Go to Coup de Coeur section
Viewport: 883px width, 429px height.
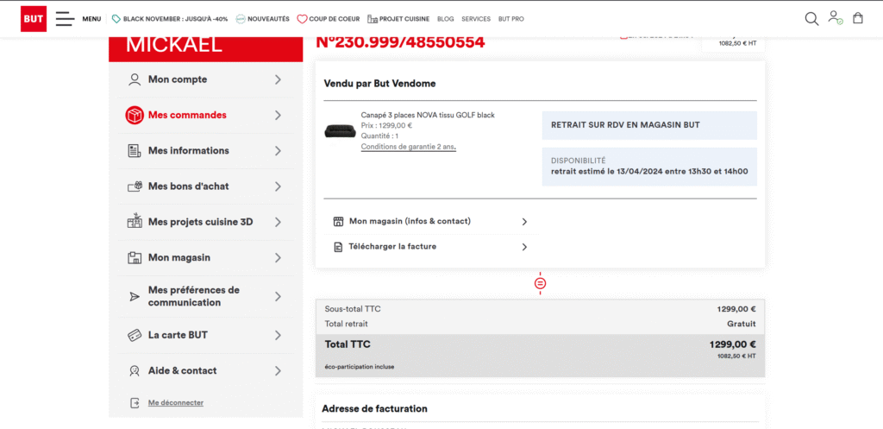[328, 19]
